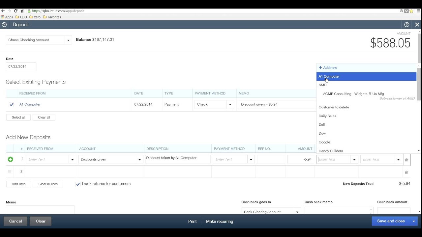
Task: Open the Save and close split arrow
Action: [x=414, y=221]
